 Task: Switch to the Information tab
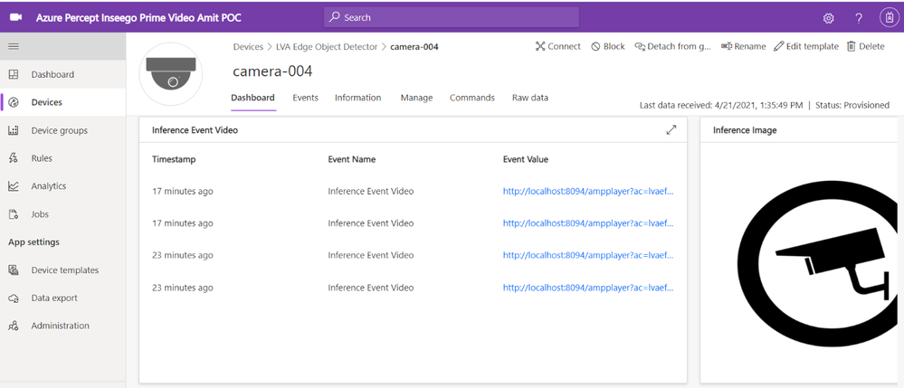coord(358,98)
